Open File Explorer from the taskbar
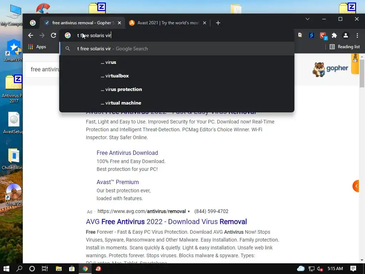Image resolution: width=365 pixels, height=274 pixels. 59,269
